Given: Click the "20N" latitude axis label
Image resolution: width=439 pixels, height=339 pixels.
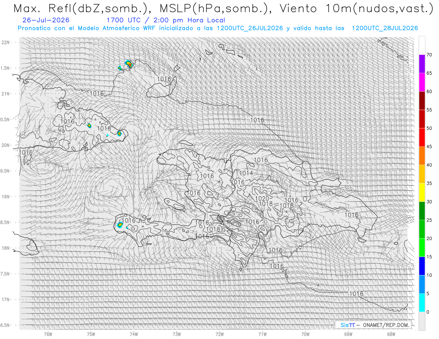Looking at the screenshot, I should coord(6,146).
